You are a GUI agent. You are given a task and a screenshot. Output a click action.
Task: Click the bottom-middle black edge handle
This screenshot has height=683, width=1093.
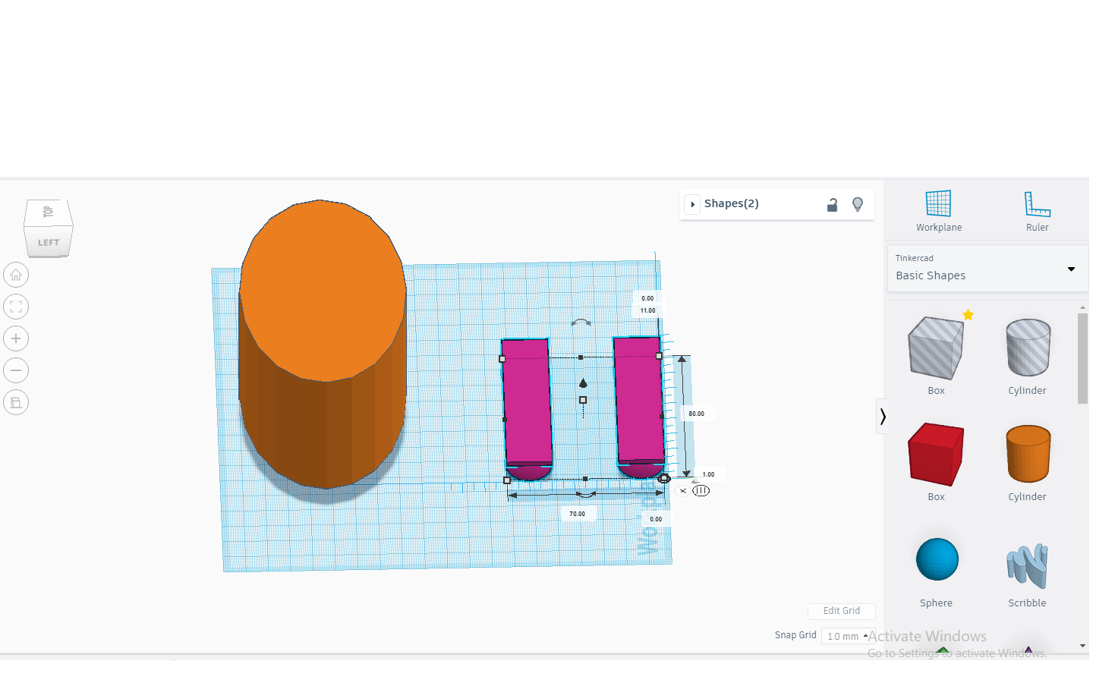click(585, 479)
